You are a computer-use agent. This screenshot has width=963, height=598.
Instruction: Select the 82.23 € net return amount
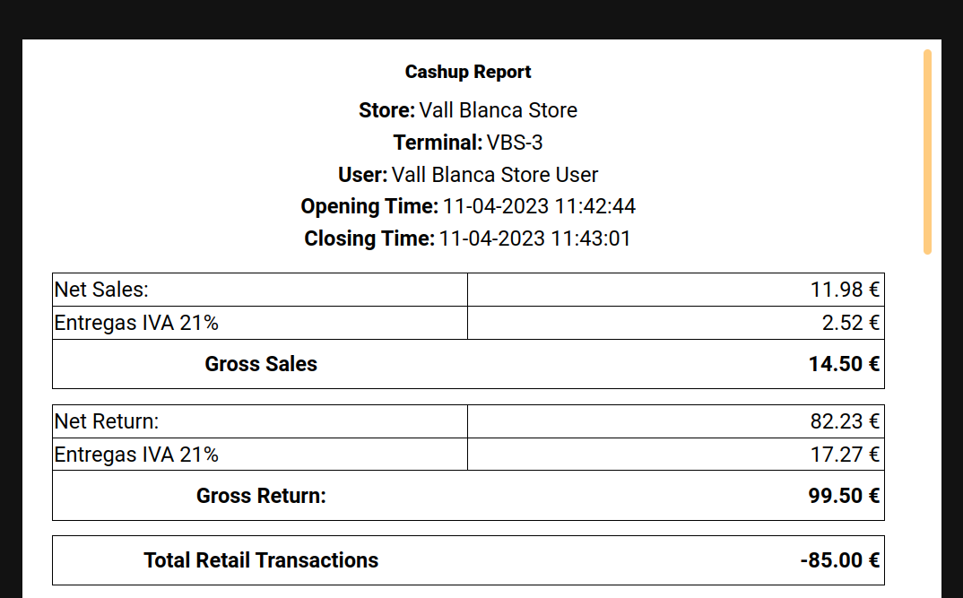click(845, 421)
